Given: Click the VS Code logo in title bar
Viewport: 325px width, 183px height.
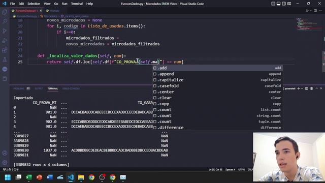Looking at the screenshot, I should click(5, 4).
